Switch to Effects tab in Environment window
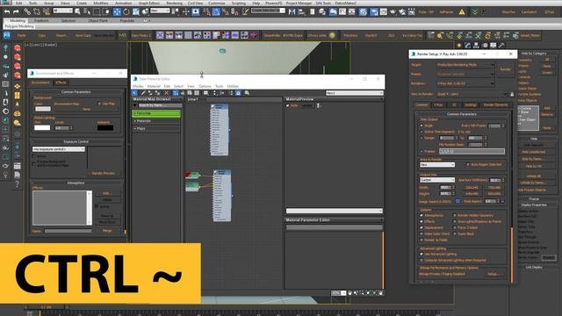This screenshot has height=316, width=562. (61, 83)
